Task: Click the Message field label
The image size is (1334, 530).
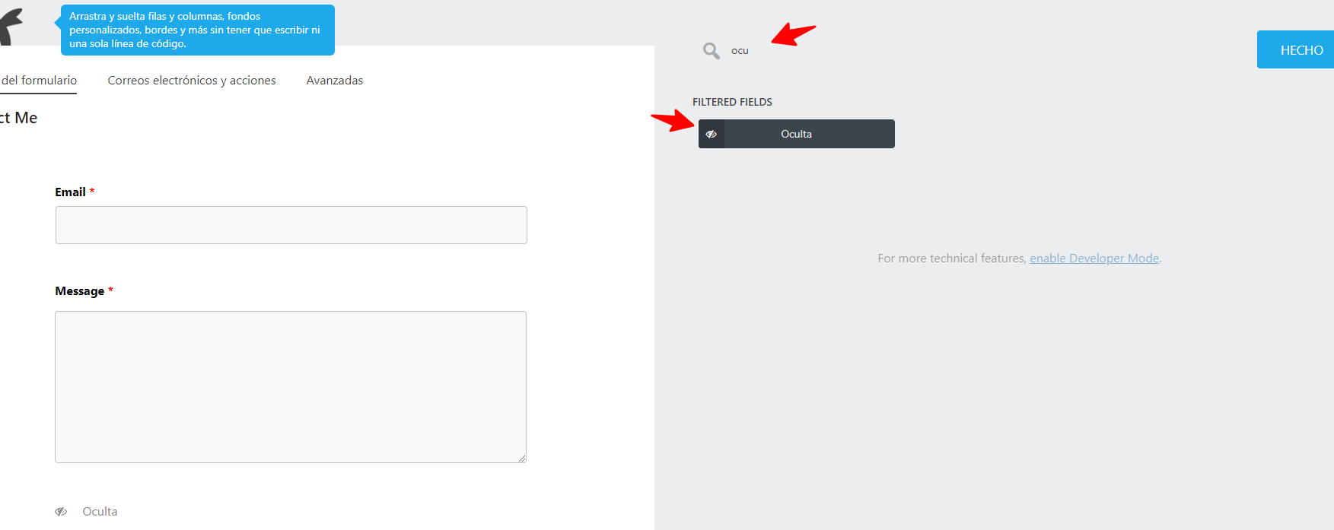Action: (x=80, y=291)
